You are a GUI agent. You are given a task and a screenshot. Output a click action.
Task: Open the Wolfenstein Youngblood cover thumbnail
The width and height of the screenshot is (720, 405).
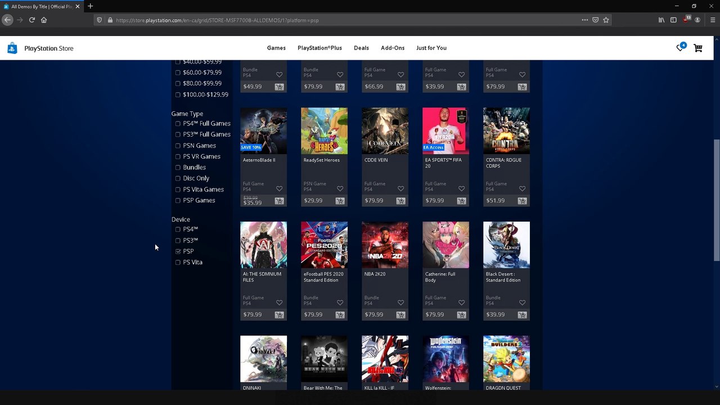pyautogui.click(x=445, y=359)
